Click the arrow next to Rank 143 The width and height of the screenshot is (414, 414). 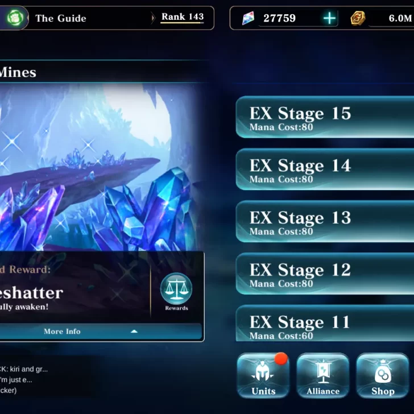153,18
